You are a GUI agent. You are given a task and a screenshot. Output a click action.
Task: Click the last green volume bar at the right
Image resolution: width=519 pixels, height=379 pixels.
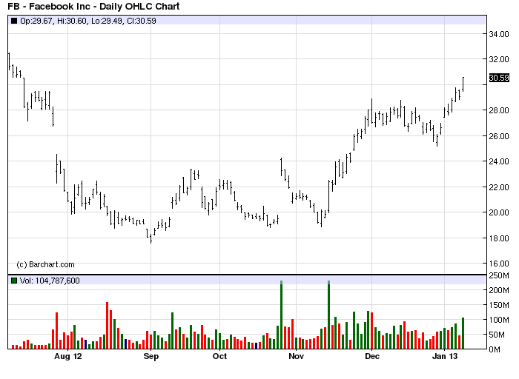pos(463,333)
